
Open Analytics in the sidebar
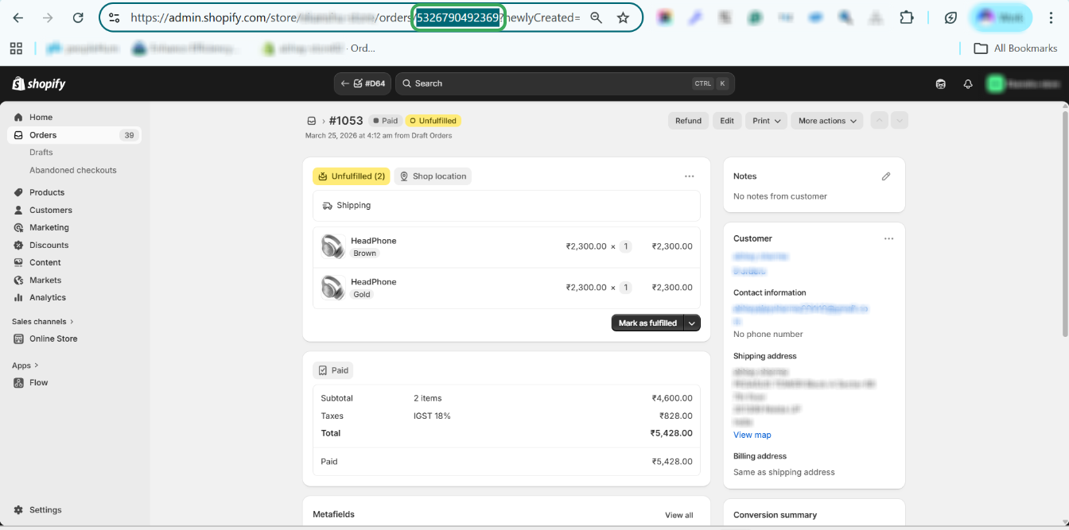(48, 297)
